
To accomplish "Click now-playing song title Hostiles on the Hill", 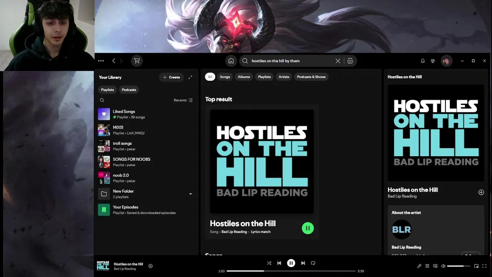I will (x=128, y=264).
